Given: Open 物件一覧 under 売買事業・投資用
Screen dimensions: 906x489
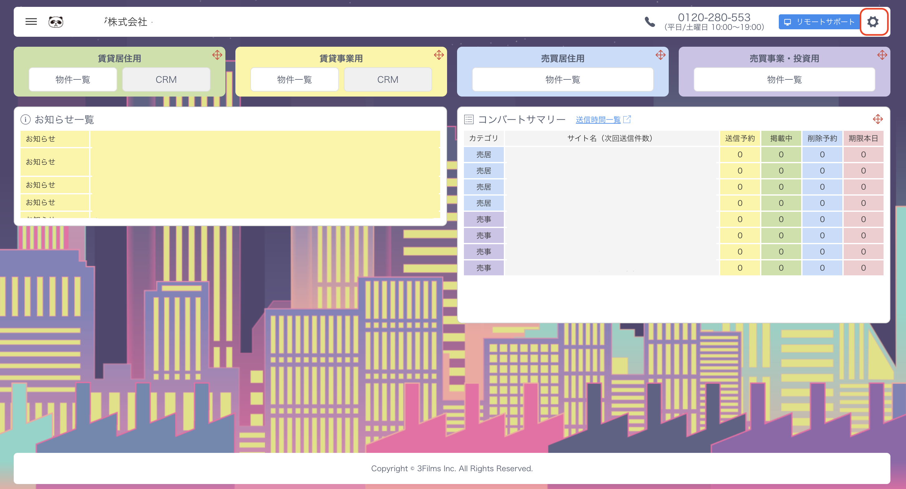Looking at the screenshot, I should pyautogui.click(x=784, y=79).
